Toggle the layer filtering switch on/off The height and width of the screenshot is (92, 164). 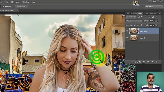pos(157,17)
